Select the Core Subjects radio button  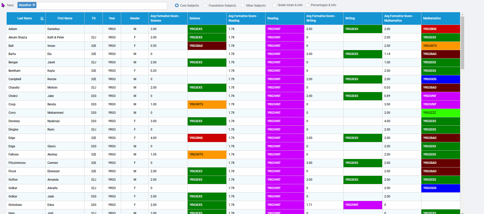click(177, 5)
